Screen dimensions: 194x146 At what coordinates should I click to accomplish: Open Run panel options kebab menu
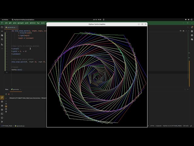click(185, 89)
